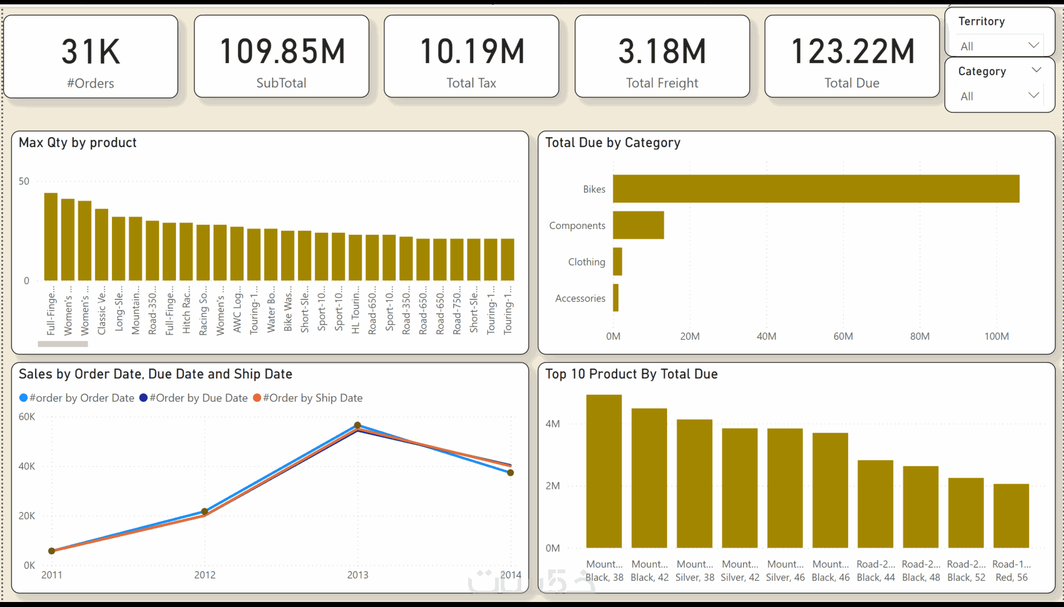Image resolution: width=1064 pixels, height=607 pixels.
Task: Click the Clothing category bar
Action: click(x=617, y=262)
